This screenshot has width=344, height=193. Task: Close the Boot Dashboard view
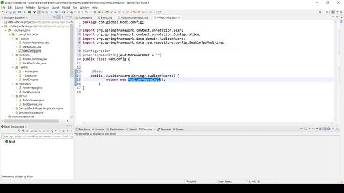[x=26, y=127]
